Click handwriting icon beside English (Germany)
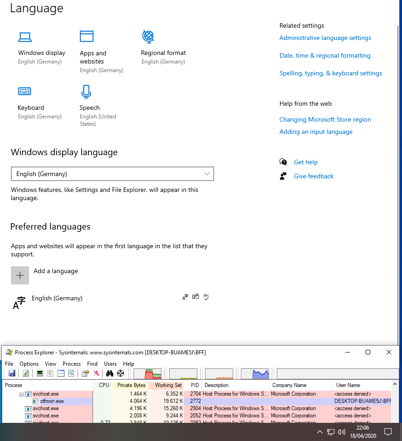 pos(196,296)
